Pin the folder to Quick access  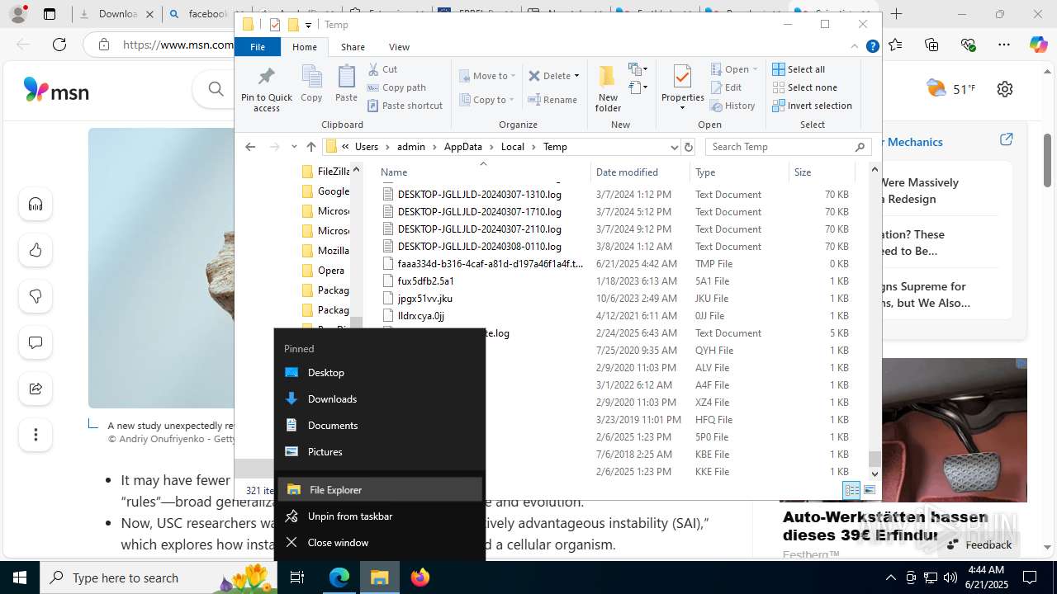coord(266,89)
